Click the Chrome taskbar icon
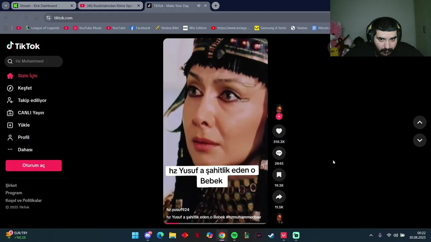The width and height of the screenshot is (431, 242). click(x=222, y=235)
